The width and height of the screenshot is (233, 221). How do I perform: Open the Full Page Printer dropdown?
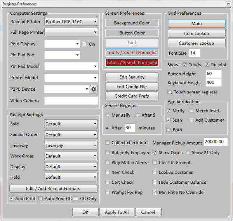pyautogui.click(x=71, y=32)
